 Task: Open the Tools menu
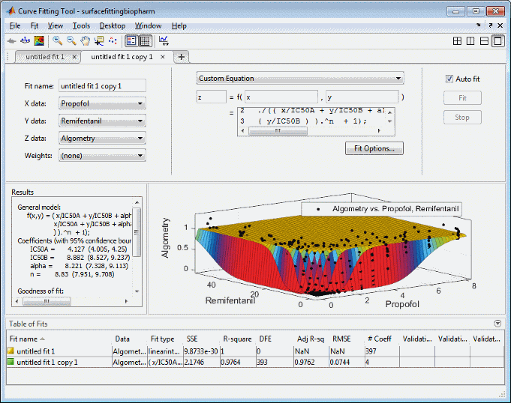click(x=81, y=25)
